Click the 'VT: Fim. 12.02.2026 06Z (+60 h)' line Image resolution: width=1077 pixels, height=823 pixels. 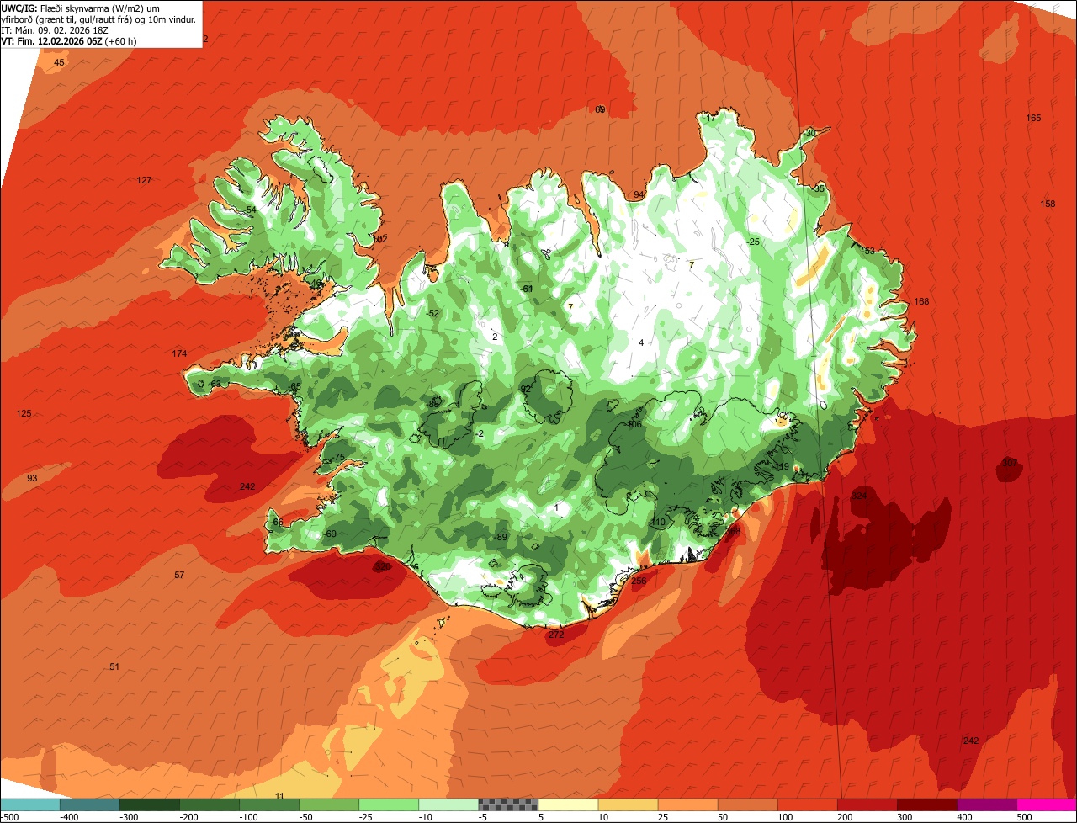pyautogui.click(x=70, y=40)
